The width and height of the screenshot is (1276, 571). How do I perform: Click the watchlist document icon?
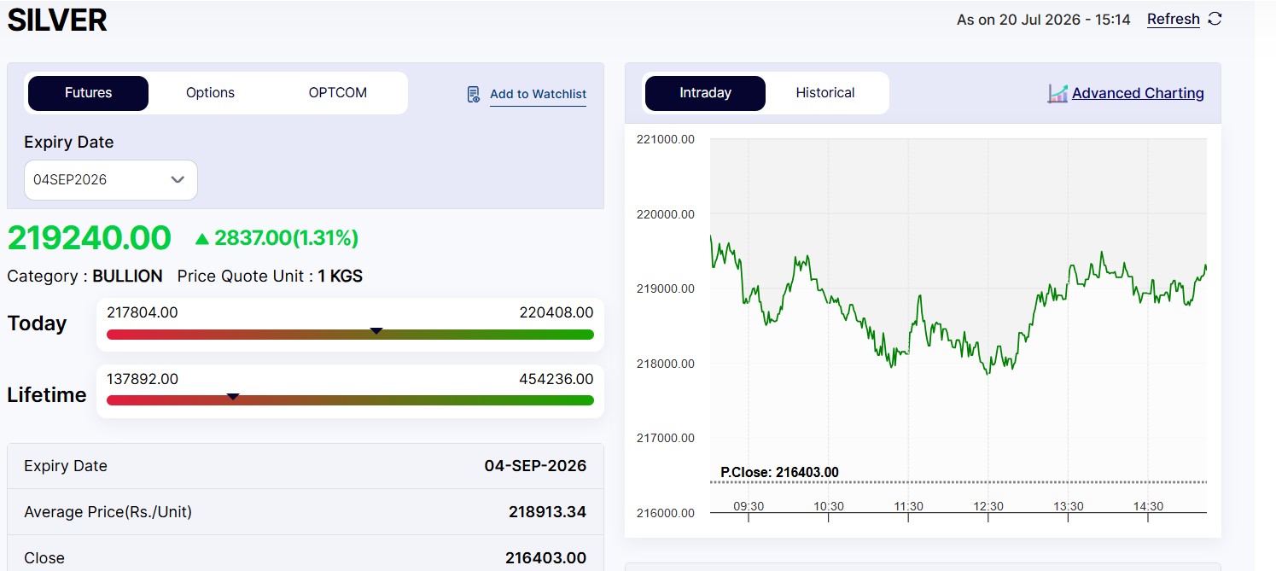[x=474, y=94]
